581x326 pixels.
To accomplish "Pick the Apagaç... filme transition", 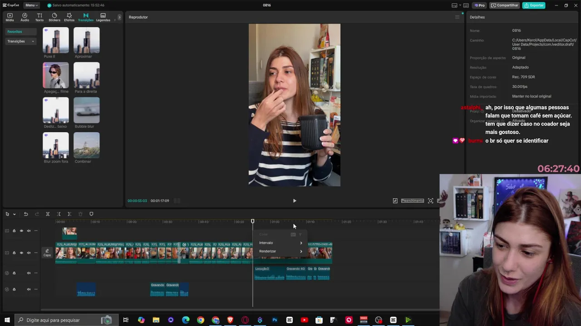I will pyautogui.click(x=56, y=75).
